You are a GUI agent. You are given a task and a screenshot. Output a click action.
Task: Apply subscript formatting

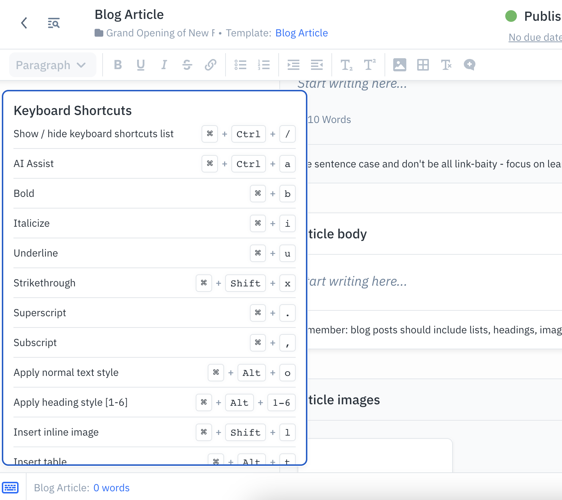click(x=346, y=65)
